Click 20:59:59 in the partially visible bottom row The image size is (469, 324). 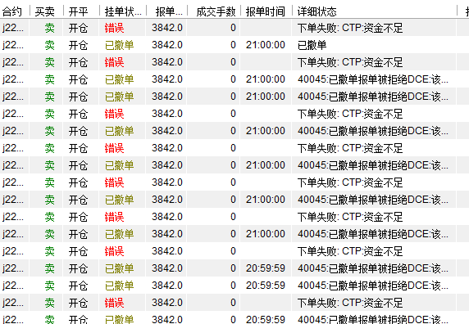click(266, 320)
